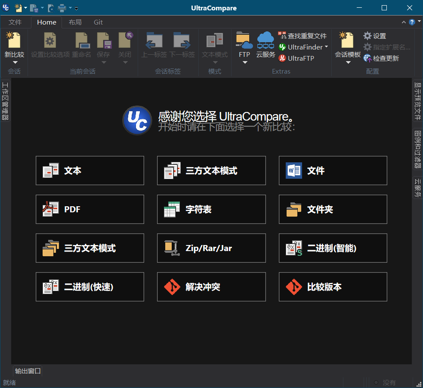Click the 没有 status bar indicator
The width and height of the screenshot is (423, 388).
tap(385, 382)
